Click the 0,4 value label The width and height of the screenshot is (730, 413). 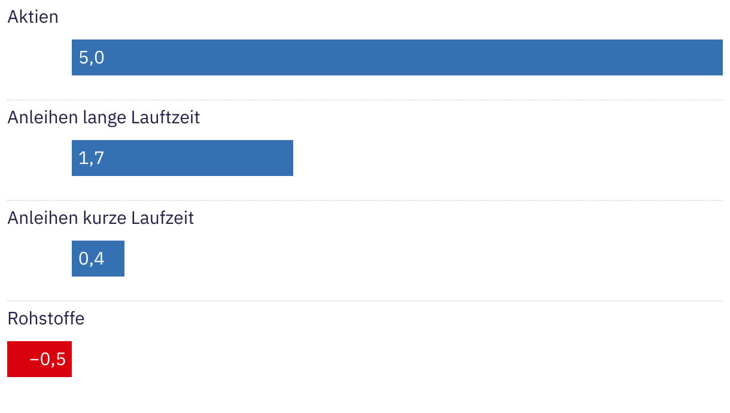[x=92, y=259]
